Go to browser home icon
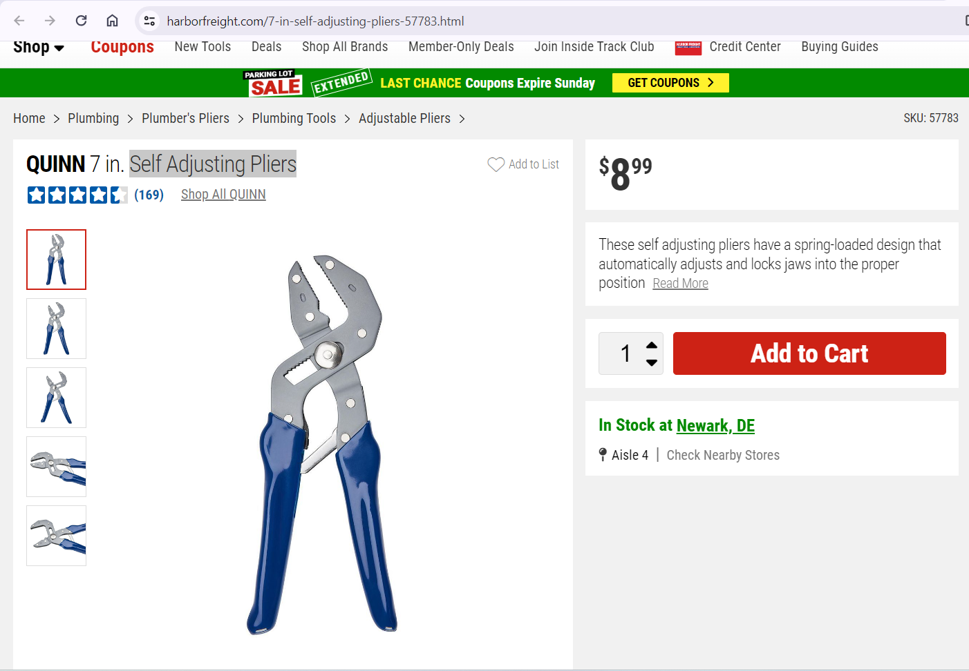 coord(112,21)
